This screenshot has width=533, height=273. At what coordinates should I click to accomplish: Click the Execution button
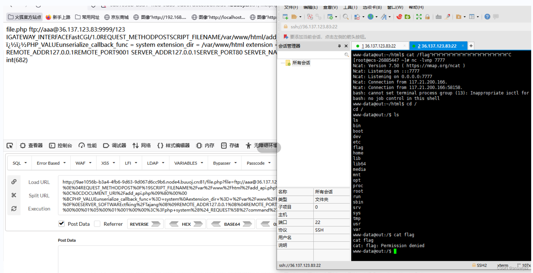tap(39, 209)
